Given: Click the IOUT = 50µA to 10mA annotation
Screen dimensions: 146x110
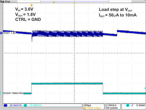Looking at the screenshot, I should [118, 15].
